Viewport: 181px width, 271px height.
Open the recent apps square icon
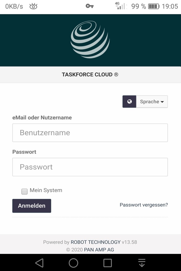107,263
